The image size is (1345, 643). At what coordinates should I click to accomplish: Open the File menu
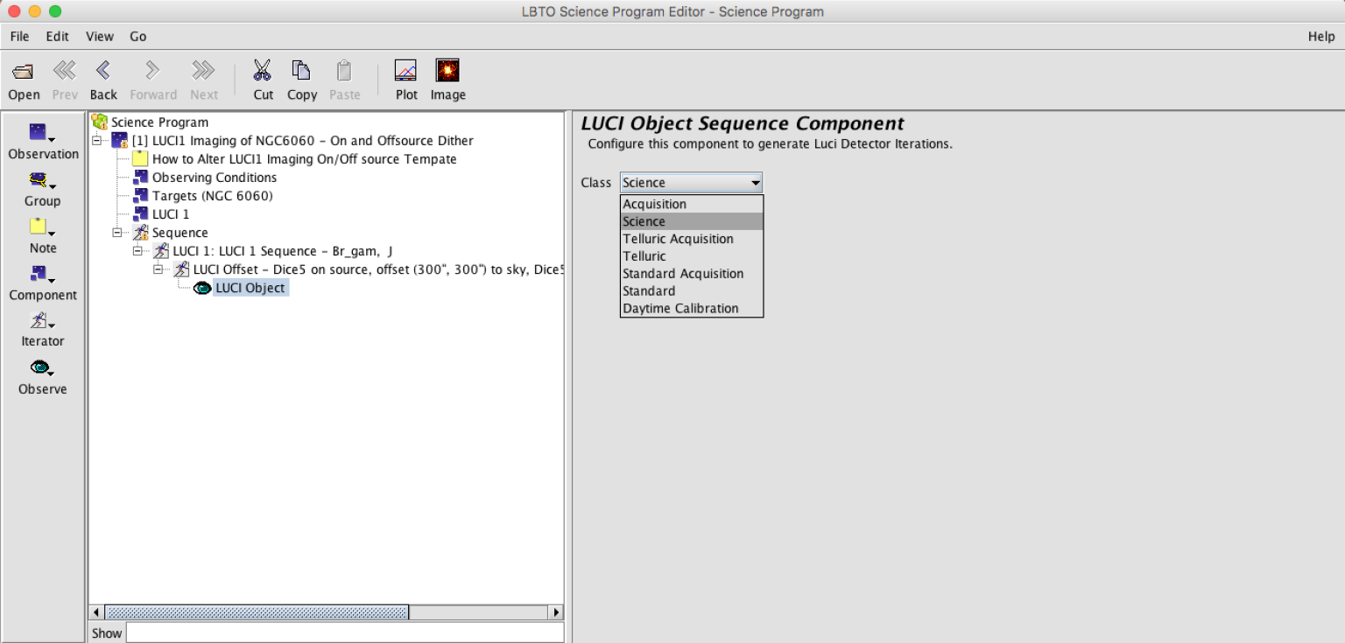pyautogui.click(x=19, y=36)
